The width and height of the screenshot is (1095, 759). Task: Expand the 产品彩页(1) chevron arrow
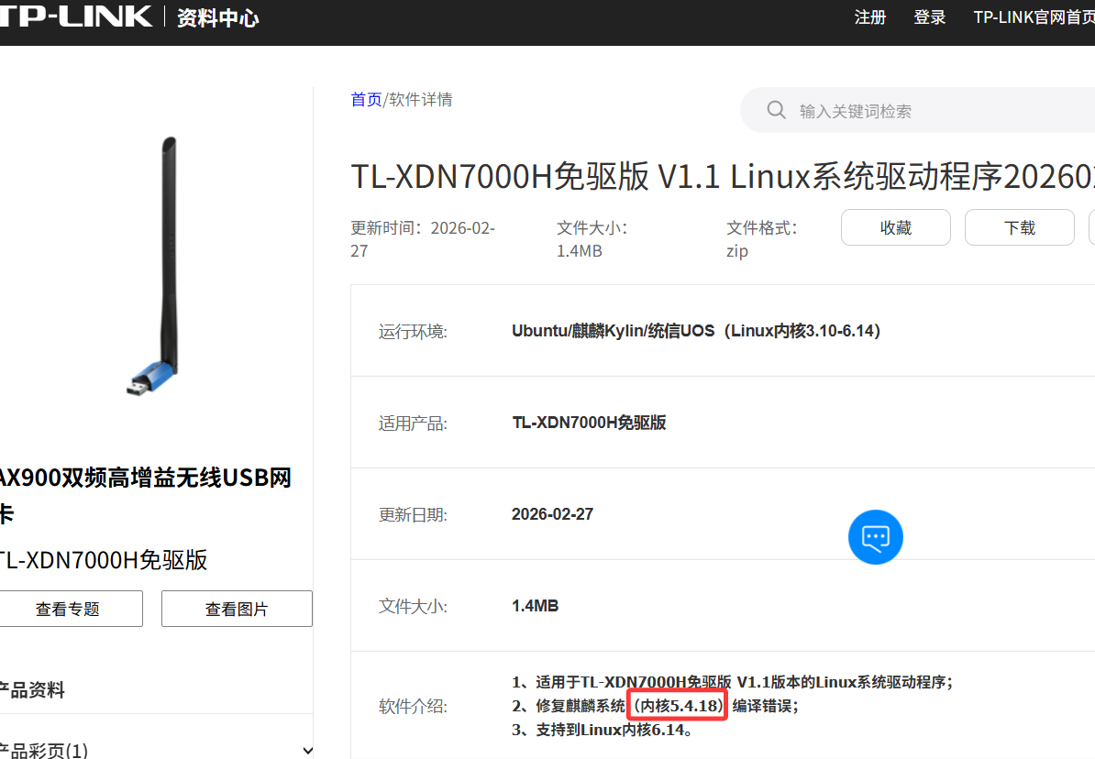(307, 751)
